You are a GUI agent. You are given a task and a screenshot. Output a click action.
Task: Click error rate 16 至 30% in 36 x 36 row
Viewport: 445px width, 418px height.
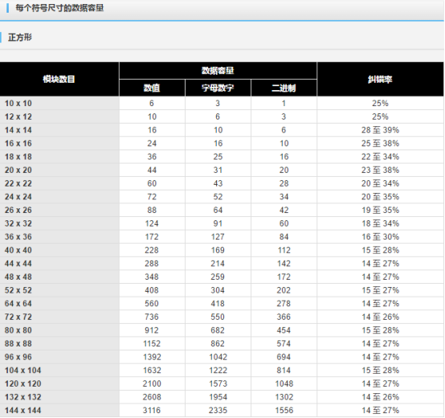pyautogui.click(x=380, y=237)
